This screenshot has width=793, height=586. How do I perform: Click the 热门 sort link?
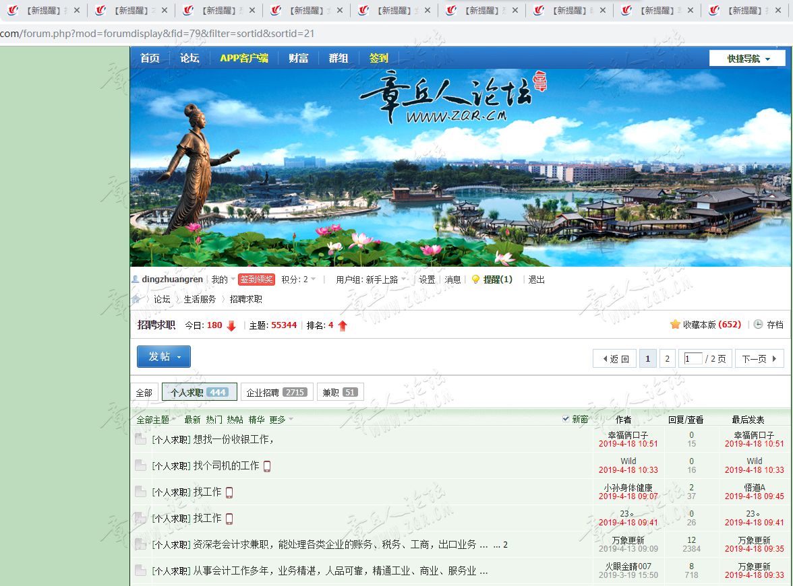(x=213, y=420)
